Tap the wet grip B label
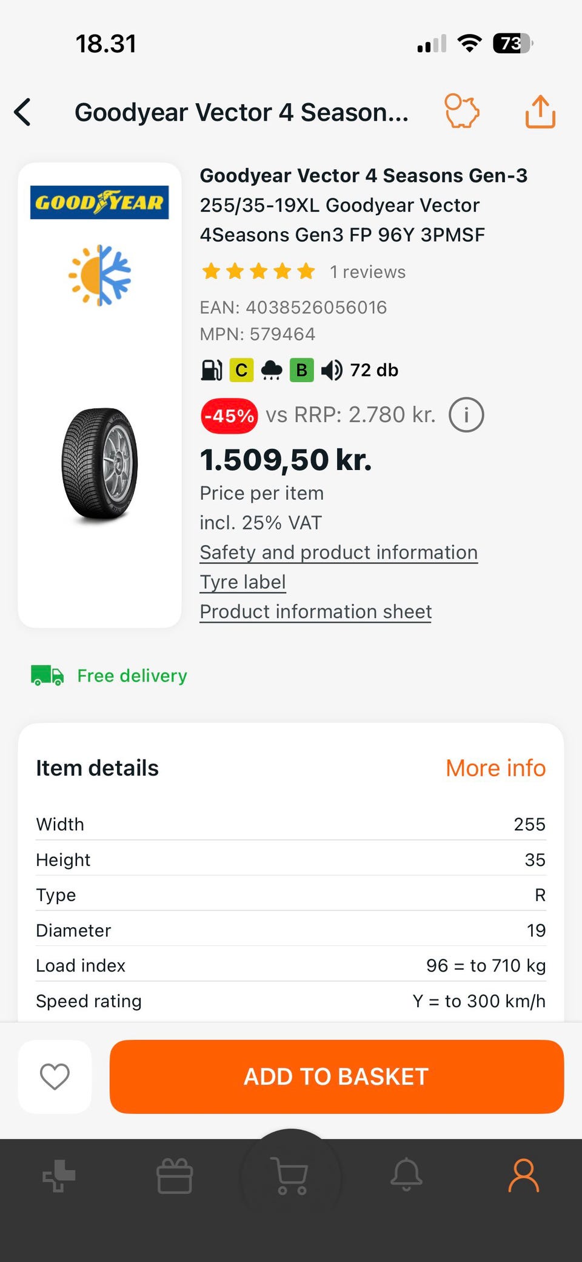This screenshot has height=1262, width=582. coord(301,370)
